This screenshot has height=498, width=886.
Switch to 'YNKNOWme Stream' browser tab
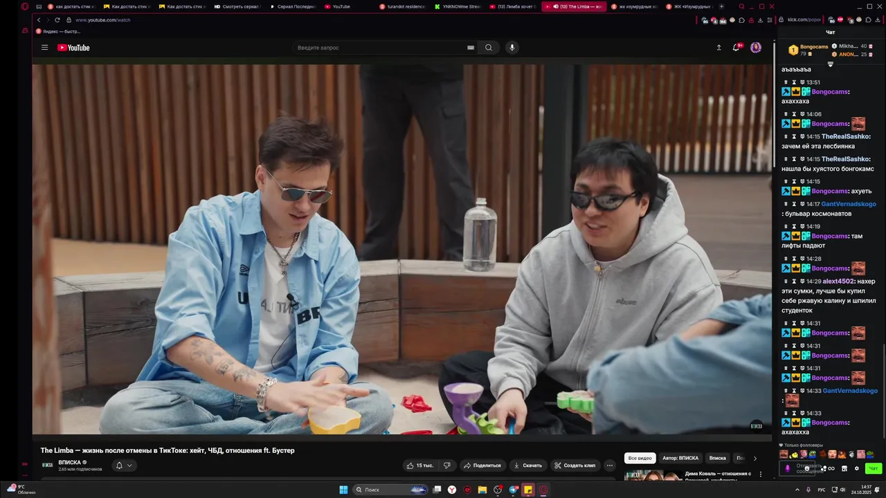pyautogui.click(x=458, y=7)
